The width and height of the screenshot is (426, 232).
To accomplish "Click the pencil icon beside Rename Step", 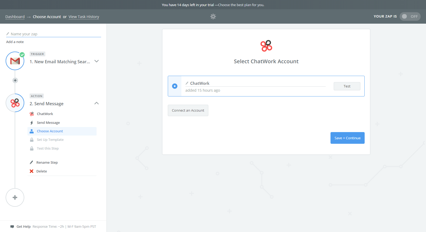I will click(31, 162).
